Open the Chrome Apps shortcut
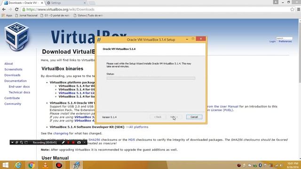The image size is (301, 169). (7, 15)
